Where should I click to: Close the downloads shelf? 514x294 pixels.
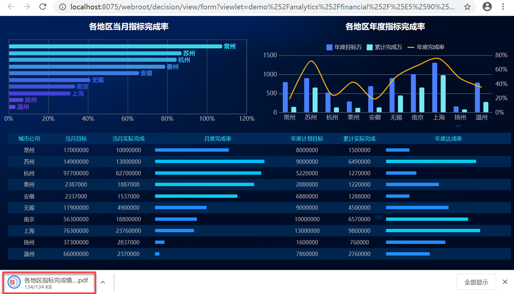tap(505, 282)
